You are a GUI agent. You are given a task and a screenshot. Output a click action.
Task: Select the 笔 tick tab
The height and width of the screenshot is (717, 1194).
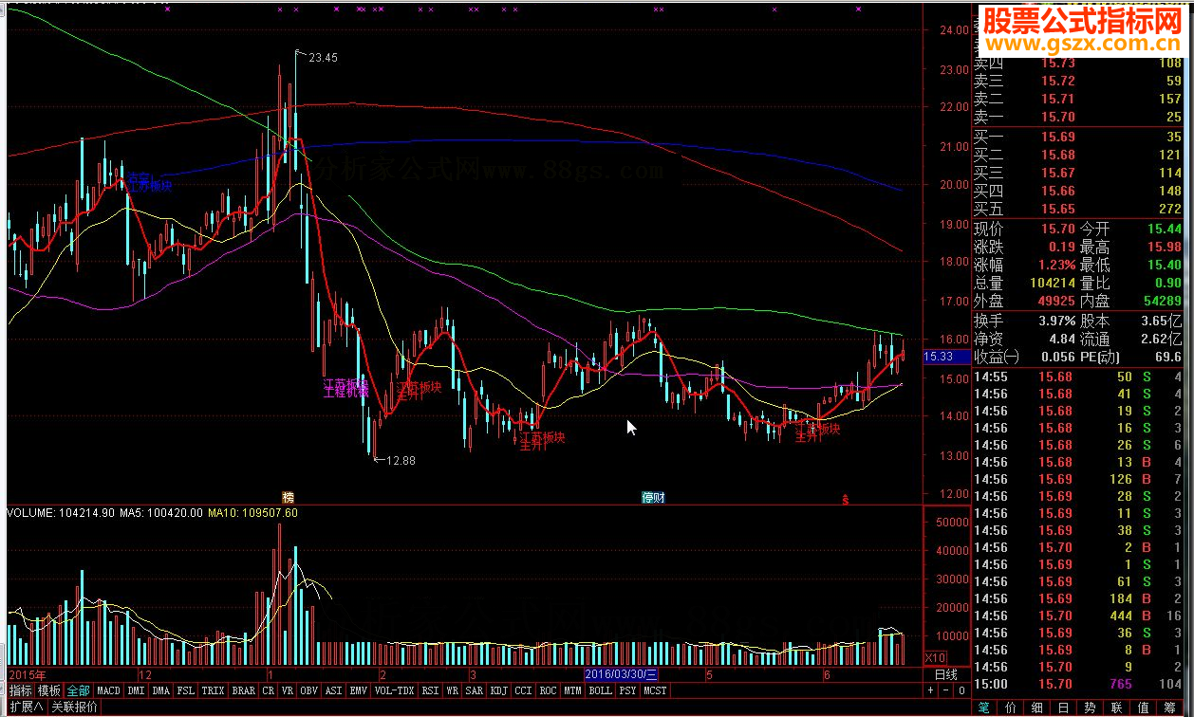tap(984, 708)
